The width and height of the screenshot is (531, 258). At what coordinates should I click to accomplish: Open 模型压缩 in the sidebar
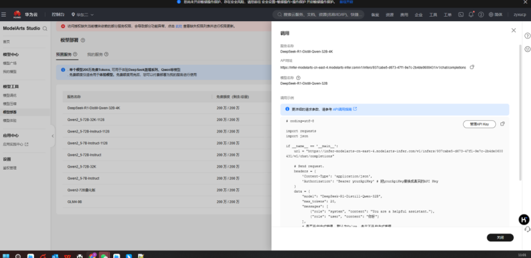click(10, 104)
